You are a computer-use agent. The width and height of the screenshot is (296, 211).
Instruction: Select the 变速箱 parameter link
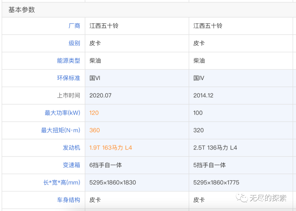(x=71, y=165)
